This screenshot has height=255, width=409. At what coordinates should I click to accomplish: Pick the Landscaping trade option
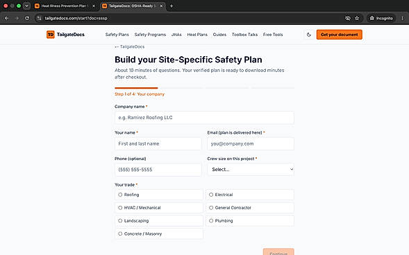pyautogui.click(x=158, y=220)
